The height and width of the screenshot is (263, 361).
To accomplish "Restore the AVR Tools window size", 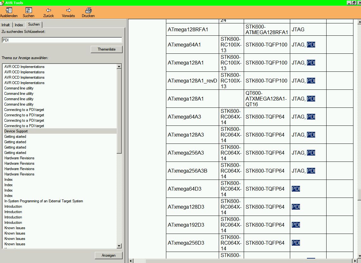I will pyautogui.click(x=354, y=3).
